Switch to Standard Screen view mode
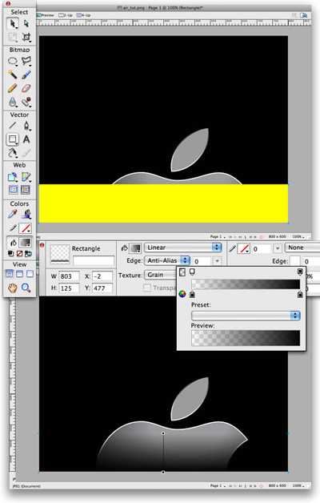 click(x=10, y=274)
